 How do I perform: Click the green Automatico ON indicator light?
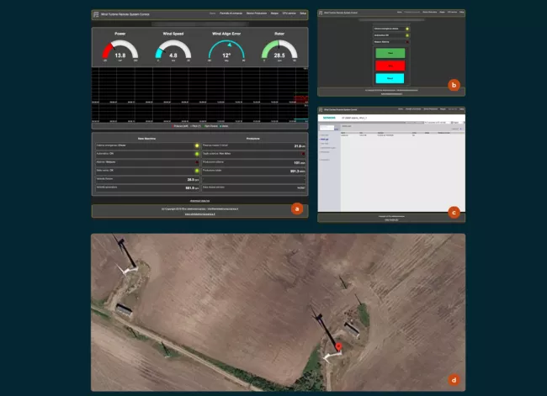pyautogui.click(x=197, y=154)
